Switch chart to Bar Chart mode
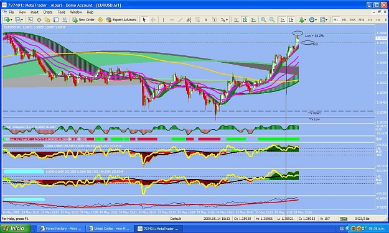Viewport: 389px width, 233px height. pos(236,20)
